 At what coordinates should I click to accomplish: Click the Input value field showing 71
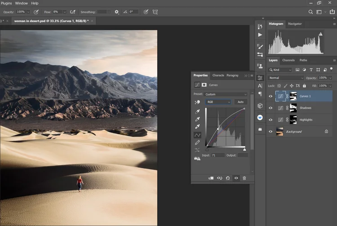[217, 155]
